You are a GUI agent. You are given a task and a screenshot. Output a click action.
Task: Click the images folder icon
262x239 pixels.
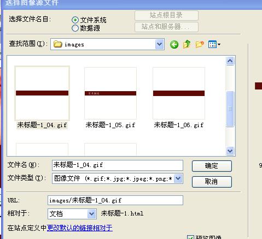click(x=57, y=44)
